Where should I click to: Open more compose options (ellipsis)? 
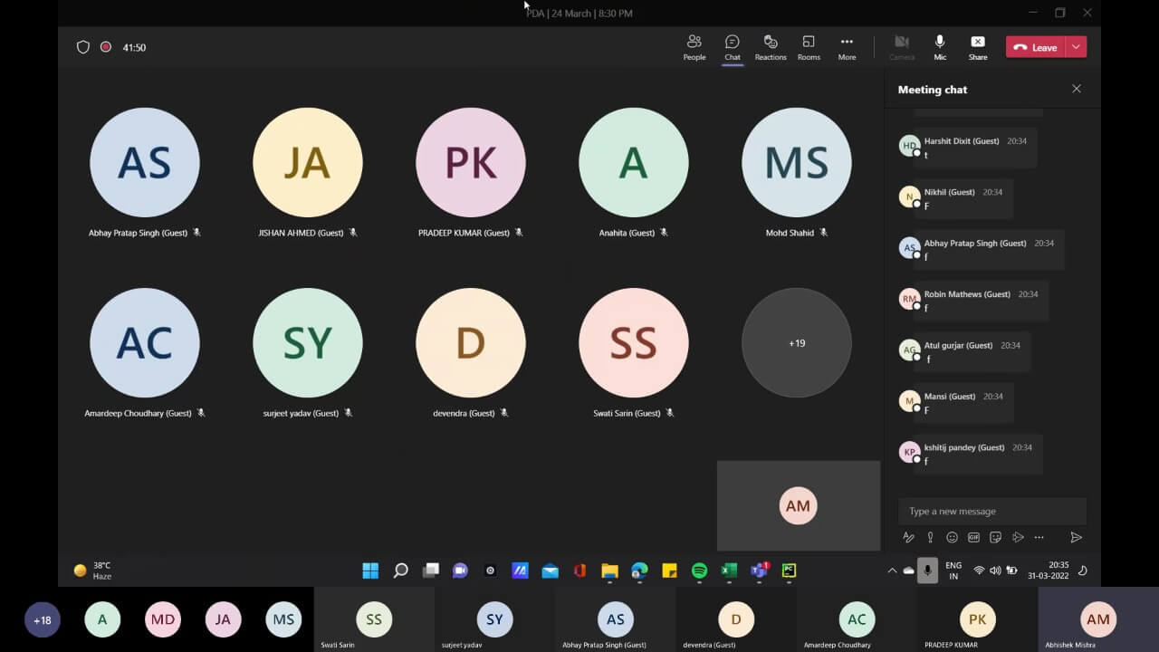[1039, 537]
